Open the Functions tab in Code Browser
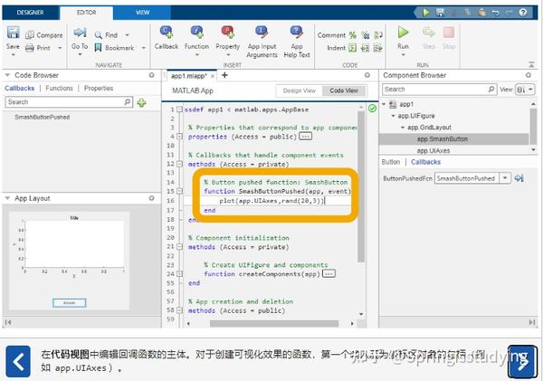The image size is (543, 381). [x=59, y=88]
